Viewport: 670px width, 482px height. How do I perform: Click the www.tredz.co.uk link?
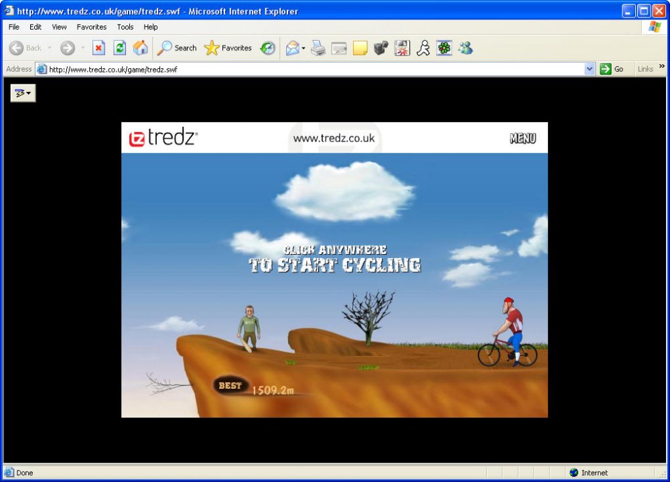point(334,138)
